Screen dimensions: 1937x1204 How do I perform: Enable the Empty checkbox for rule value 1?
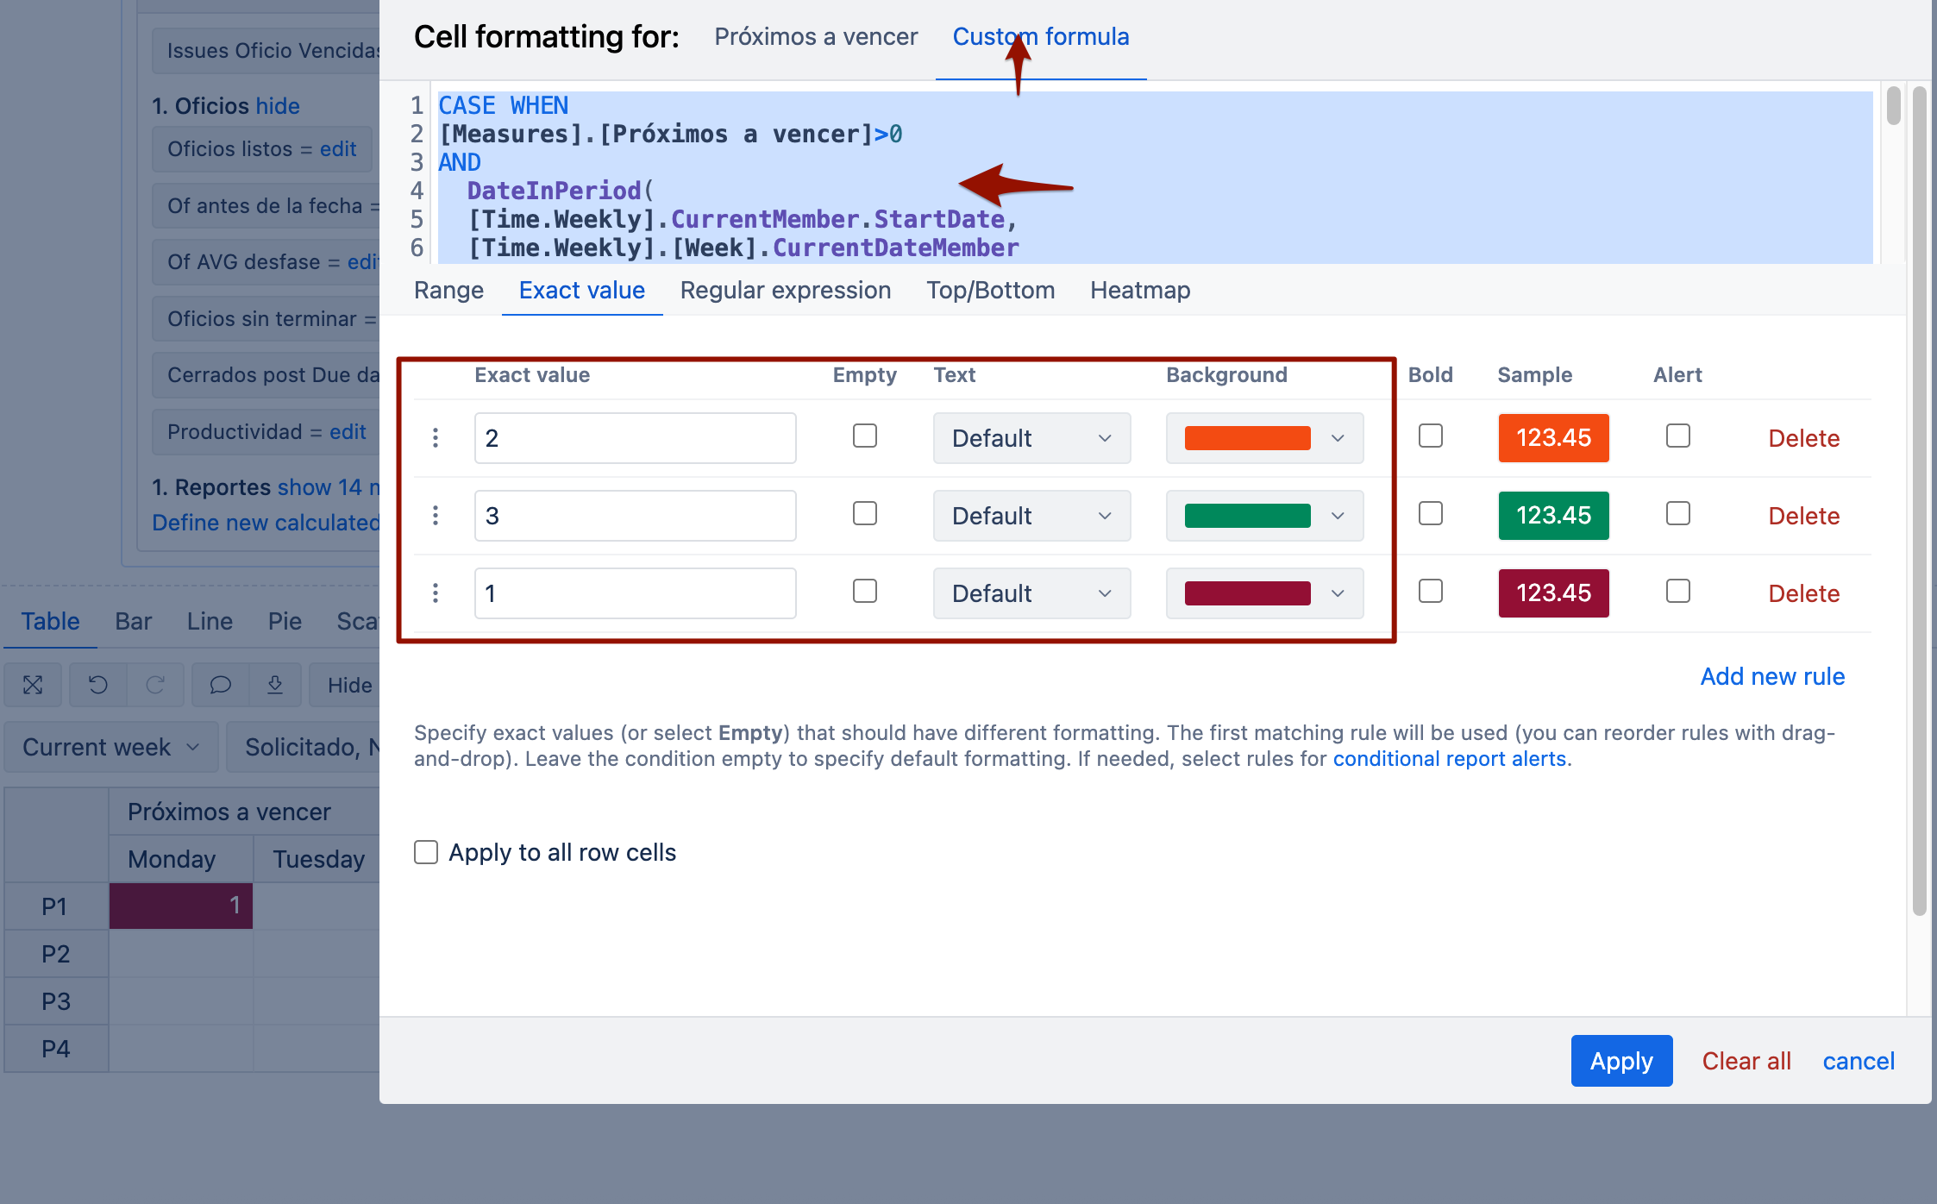865,592
